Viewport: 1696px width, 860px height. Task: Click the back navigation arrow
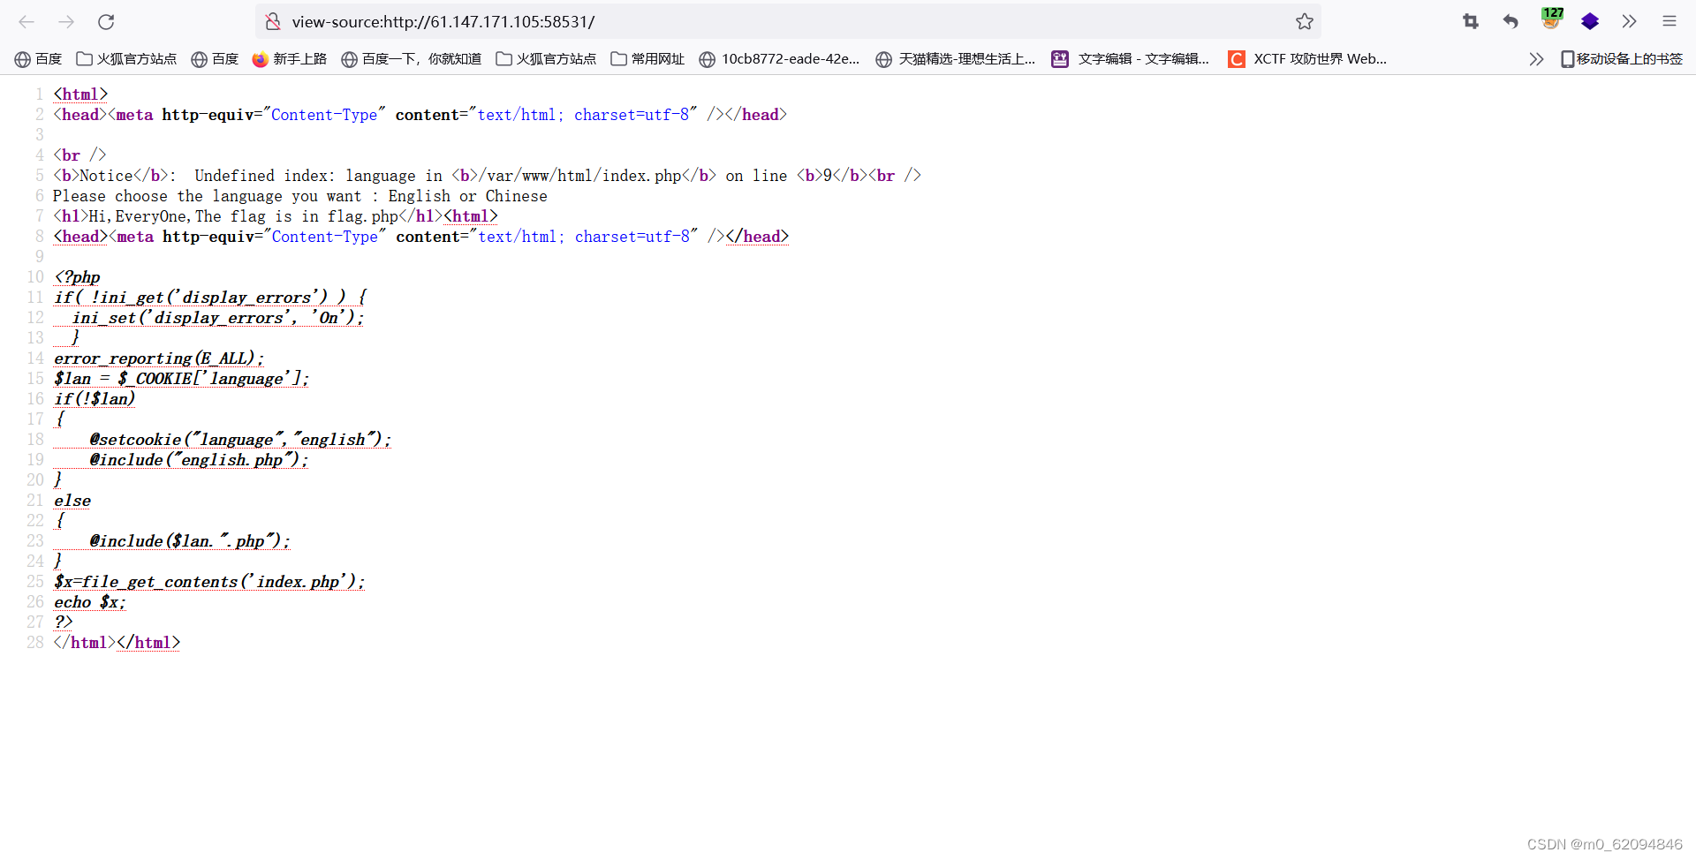pos(26,22)
